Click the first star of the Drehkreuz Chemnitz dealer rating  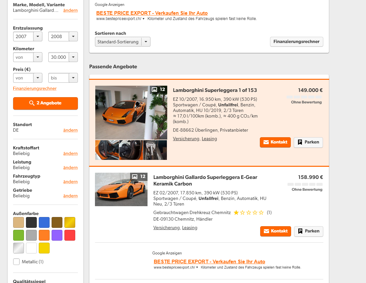pyautogui.click(x=236, y=213)
